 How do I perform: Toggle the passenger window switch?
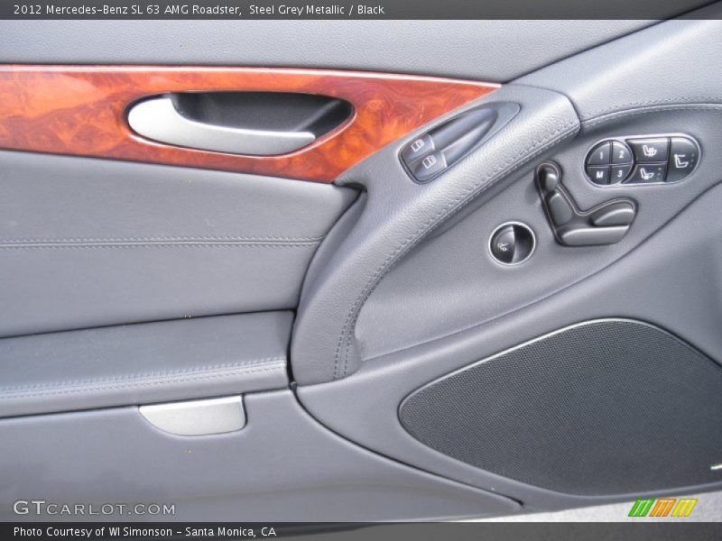pyautogui.click(x=430, y=162)
